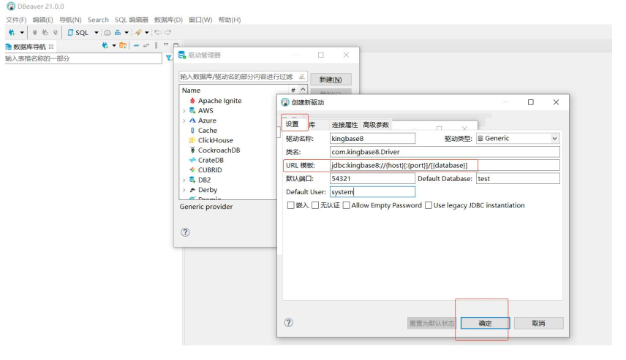
Task: Click the help icon in 驱动管理器 dialog
Action: coord(185,232)
